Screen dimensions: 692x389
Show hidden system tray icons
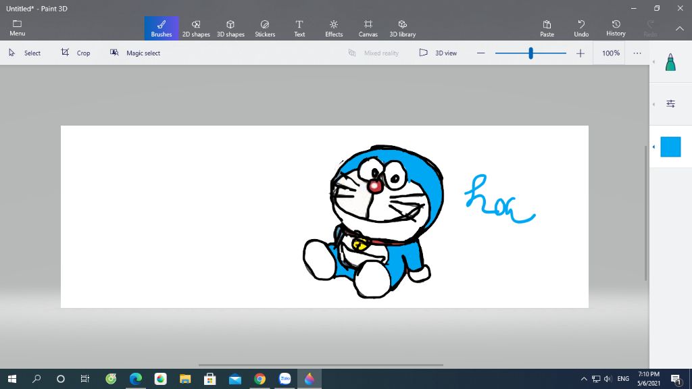tap(583, 379)
